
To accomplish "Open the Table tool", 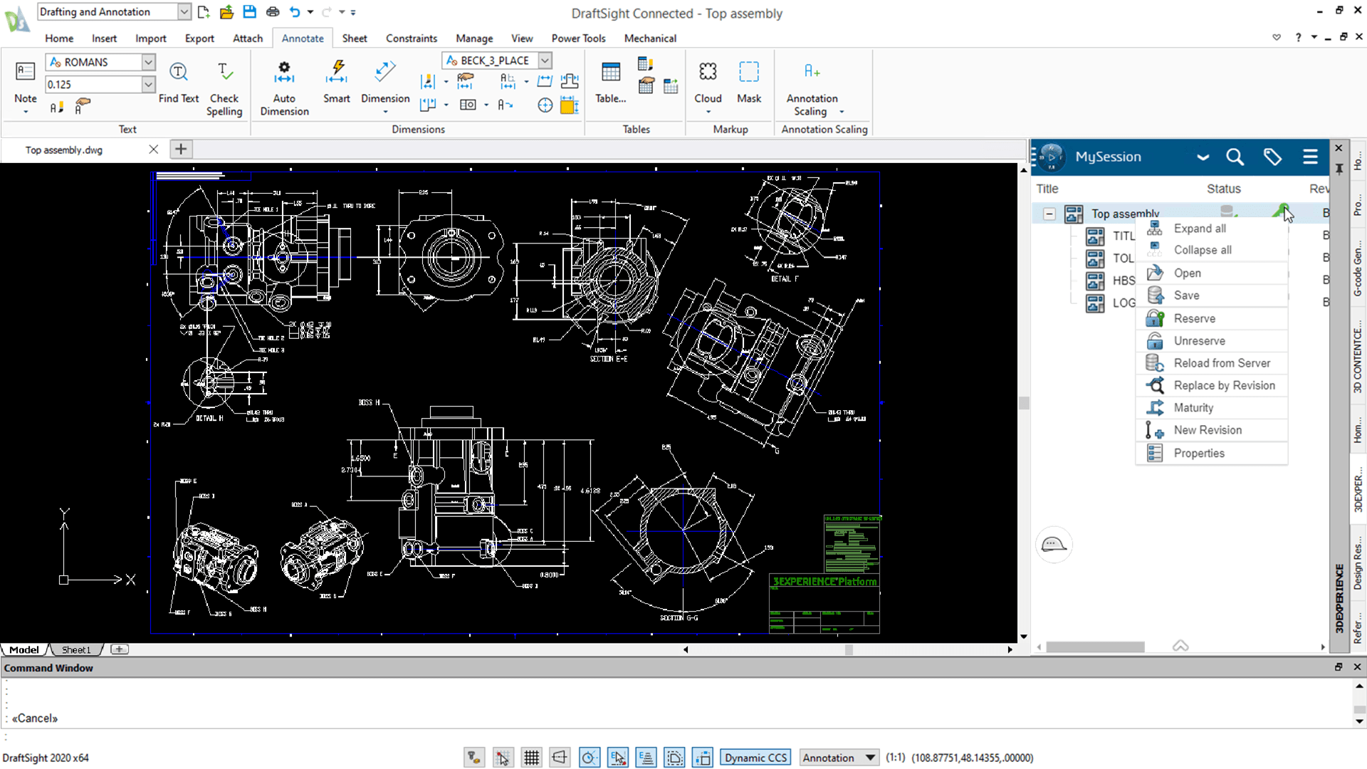I will click(610, 72).
